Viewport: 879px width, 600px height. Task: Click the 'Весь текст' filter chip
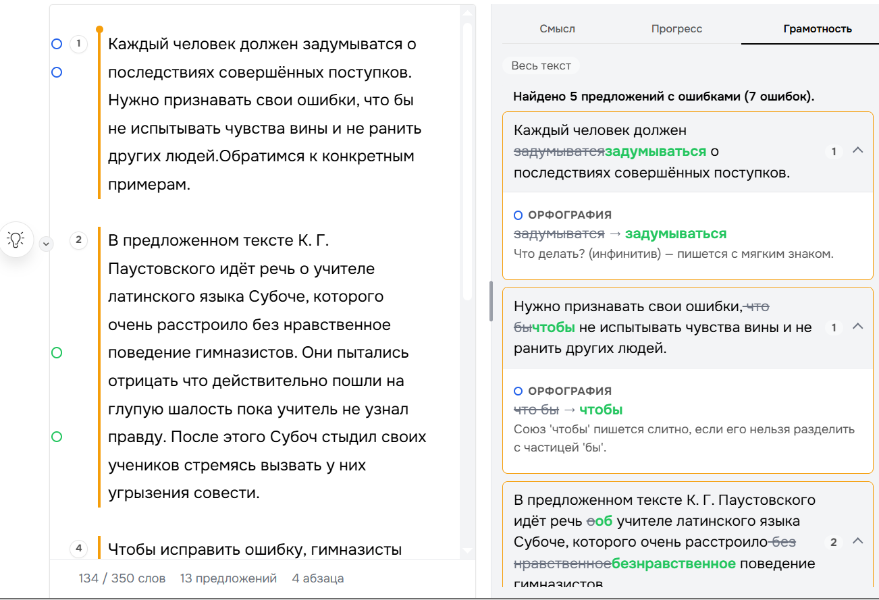click(541, 65)
